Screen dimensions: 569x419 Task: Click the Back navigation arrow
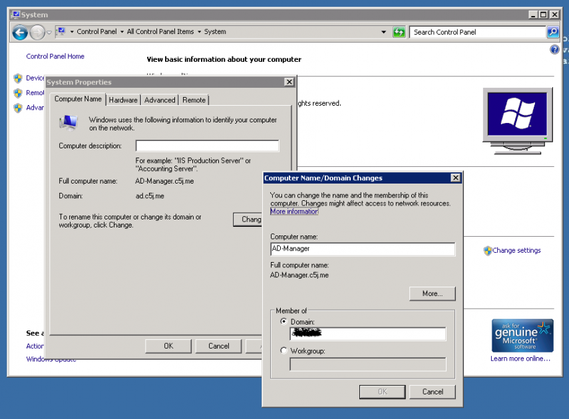[x=20, y=32]
